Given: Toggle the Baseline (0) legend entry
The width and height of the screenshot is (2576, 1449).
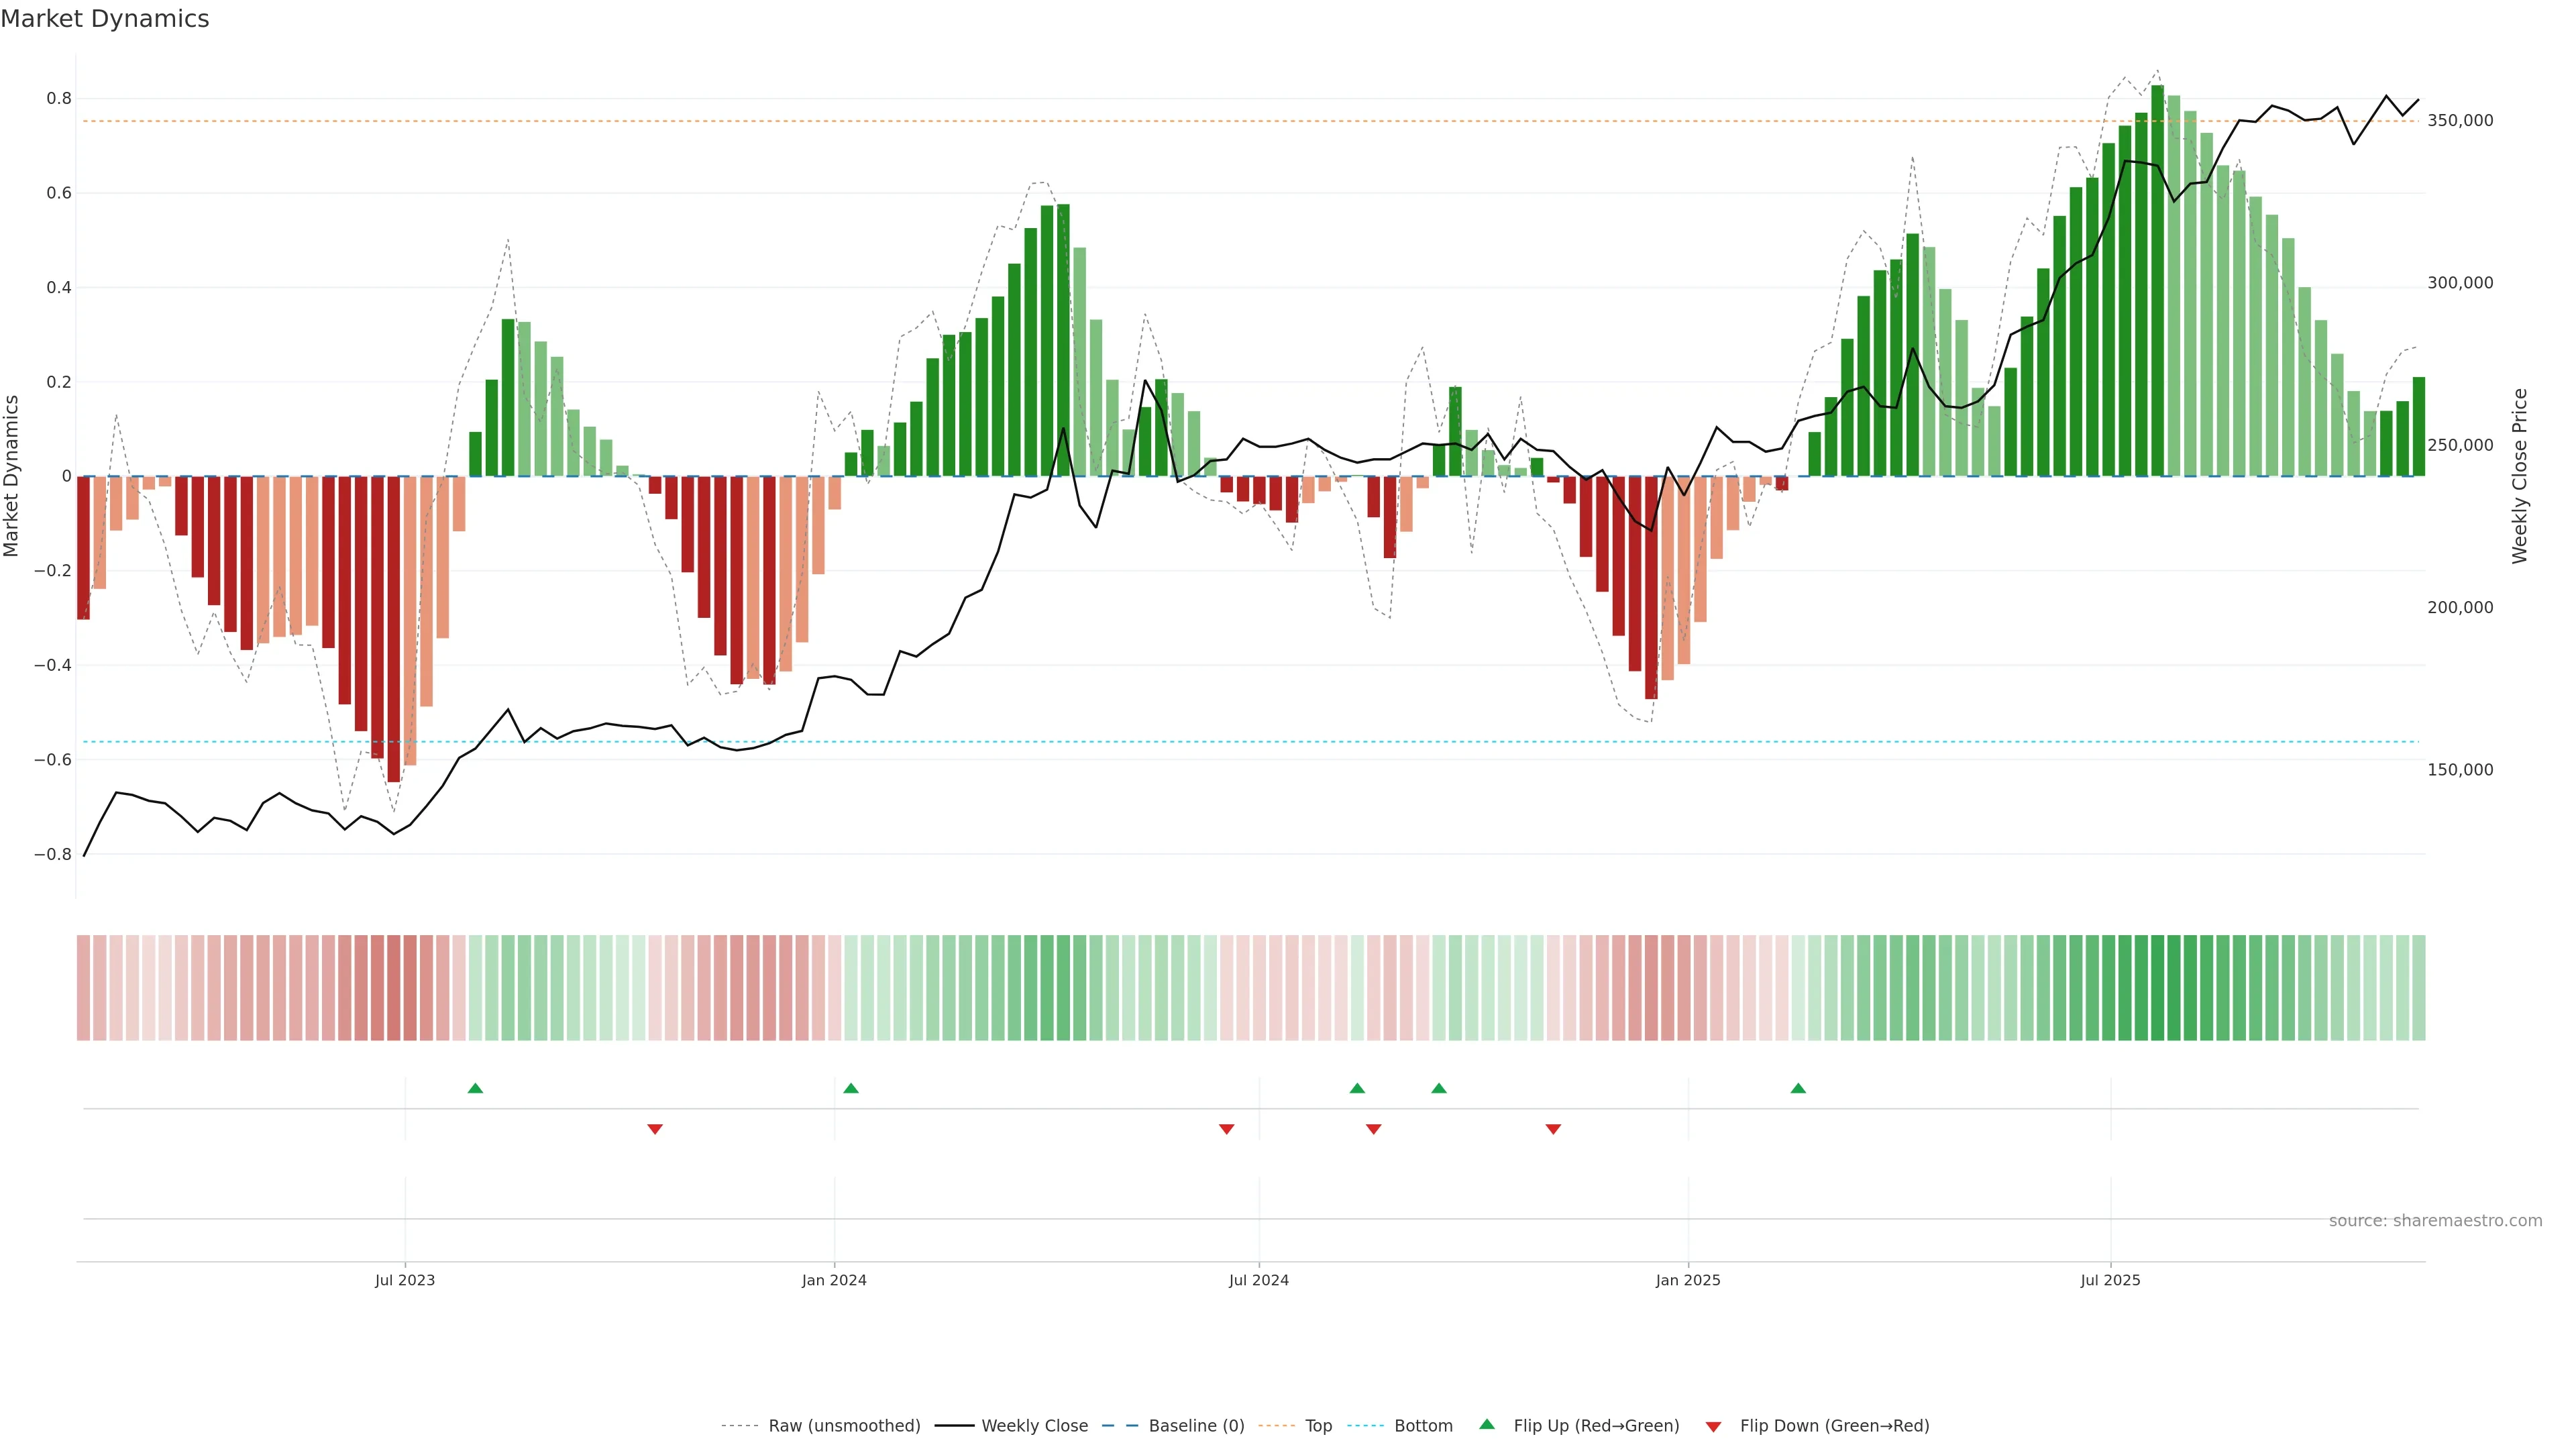Looking at the screenshot, I should click(x=1196, y=1426).
